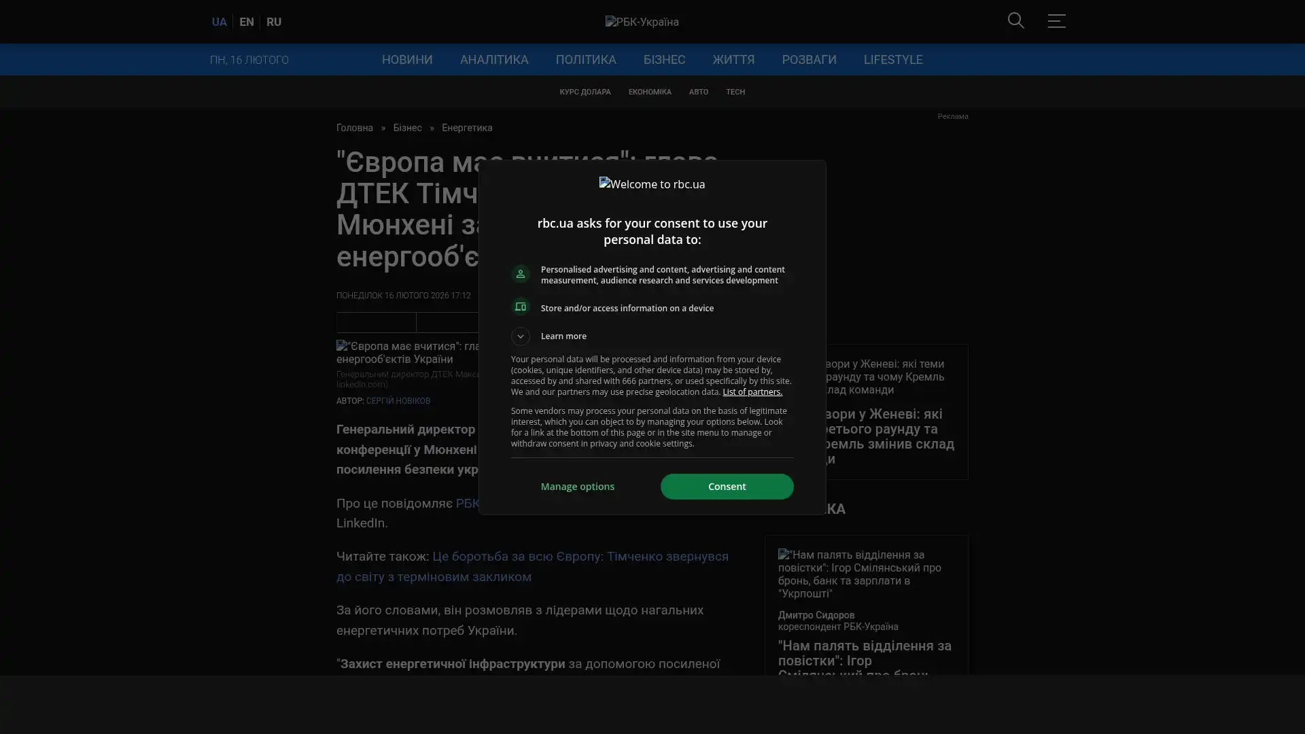This screenshot has height=734, width=1305.
Task: Open the List of partners link
Action: [x=752, y=392]
